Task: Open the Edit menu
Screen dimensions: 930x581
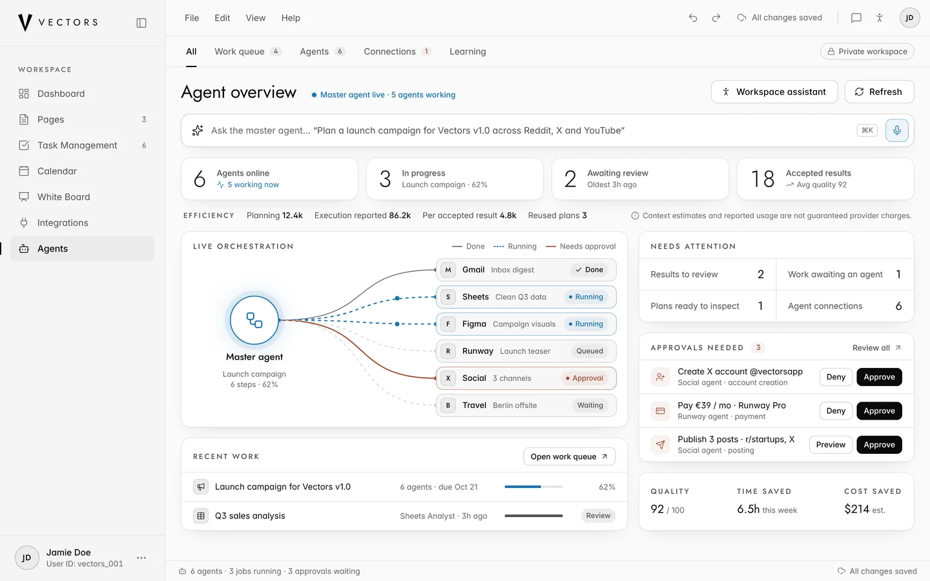Action: point(222,18)
